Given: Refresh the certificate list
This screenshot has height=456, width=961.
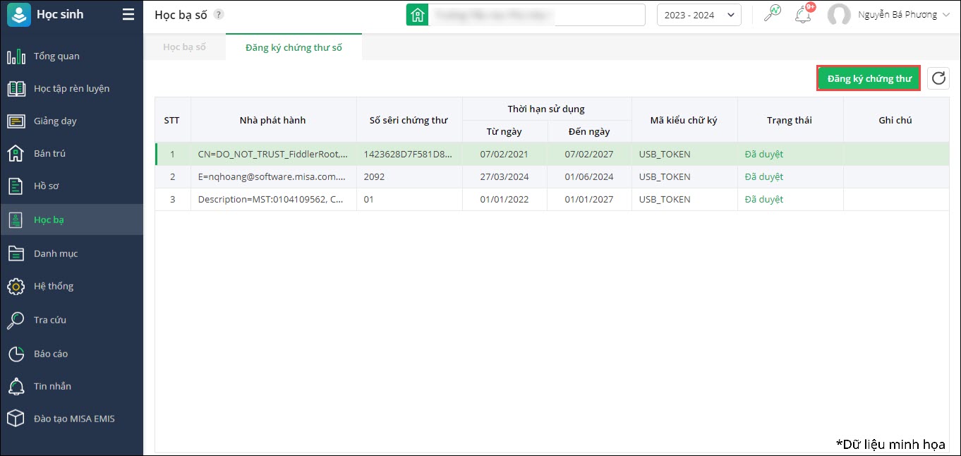Looking at the screenshot, I should click(x=938, y=78).
